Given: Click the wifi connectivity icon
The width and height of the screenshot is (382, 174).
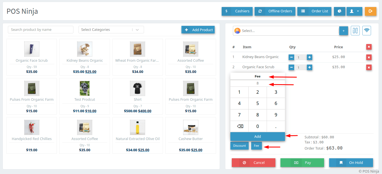Looking at the screenshot, I should 367,31.
